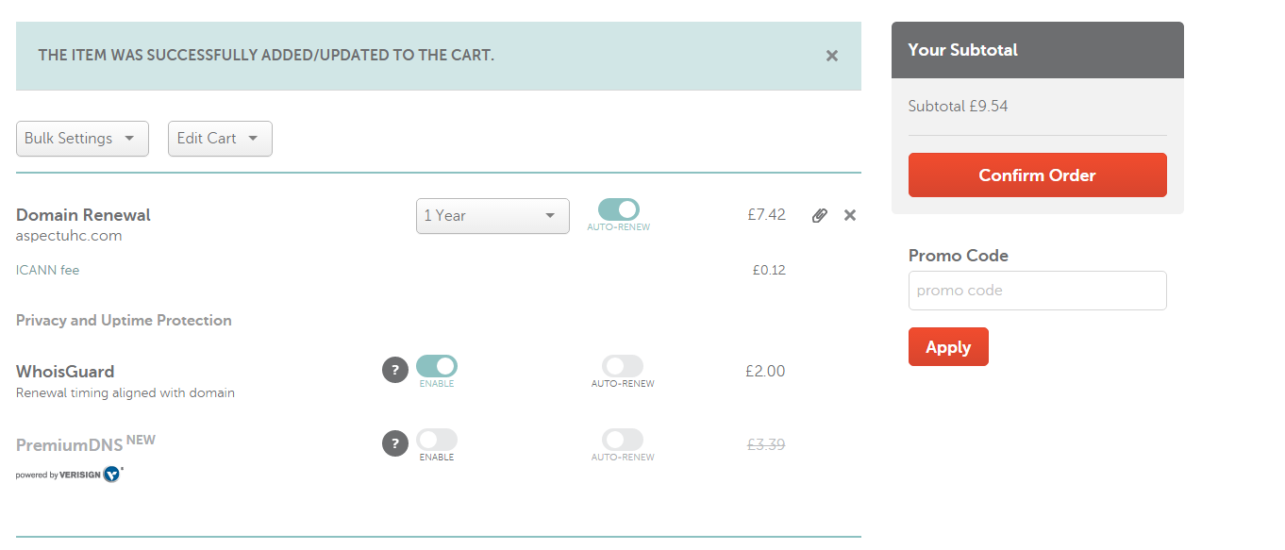Focus the promo code input field
This screenshot has height=550, width=1285.
pyautogui.click(x=1037, y=291)
